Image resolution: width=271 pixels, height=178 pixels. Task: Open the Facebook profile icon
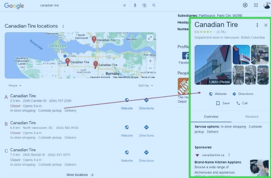click(185, 56)
